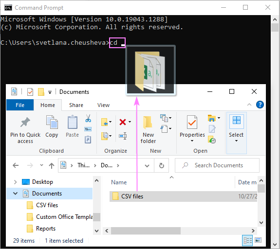Go Up one folder level
The width and height of the screenshot is (280, 249).
(52, 166)
